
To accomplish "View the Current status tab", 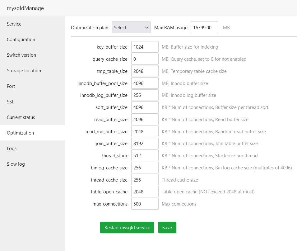I will (21, 117).
